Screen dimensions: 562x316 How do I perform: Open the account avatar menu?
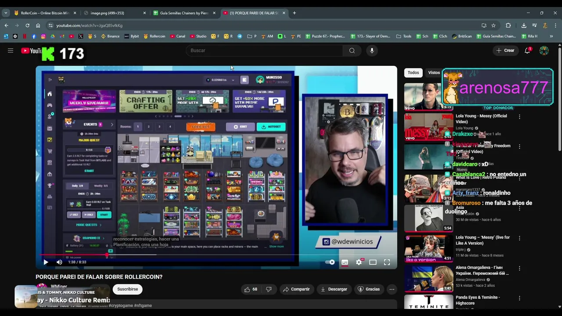pos(544,50)
